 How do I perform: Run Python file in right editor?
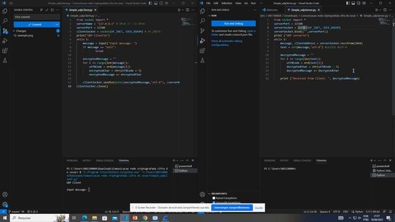[377, 10]
